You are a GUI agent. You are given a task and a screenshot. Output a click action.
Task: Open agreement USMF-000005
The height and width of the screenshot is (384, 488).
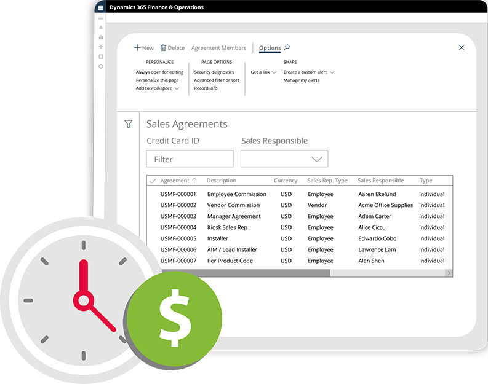coord(178,238)
